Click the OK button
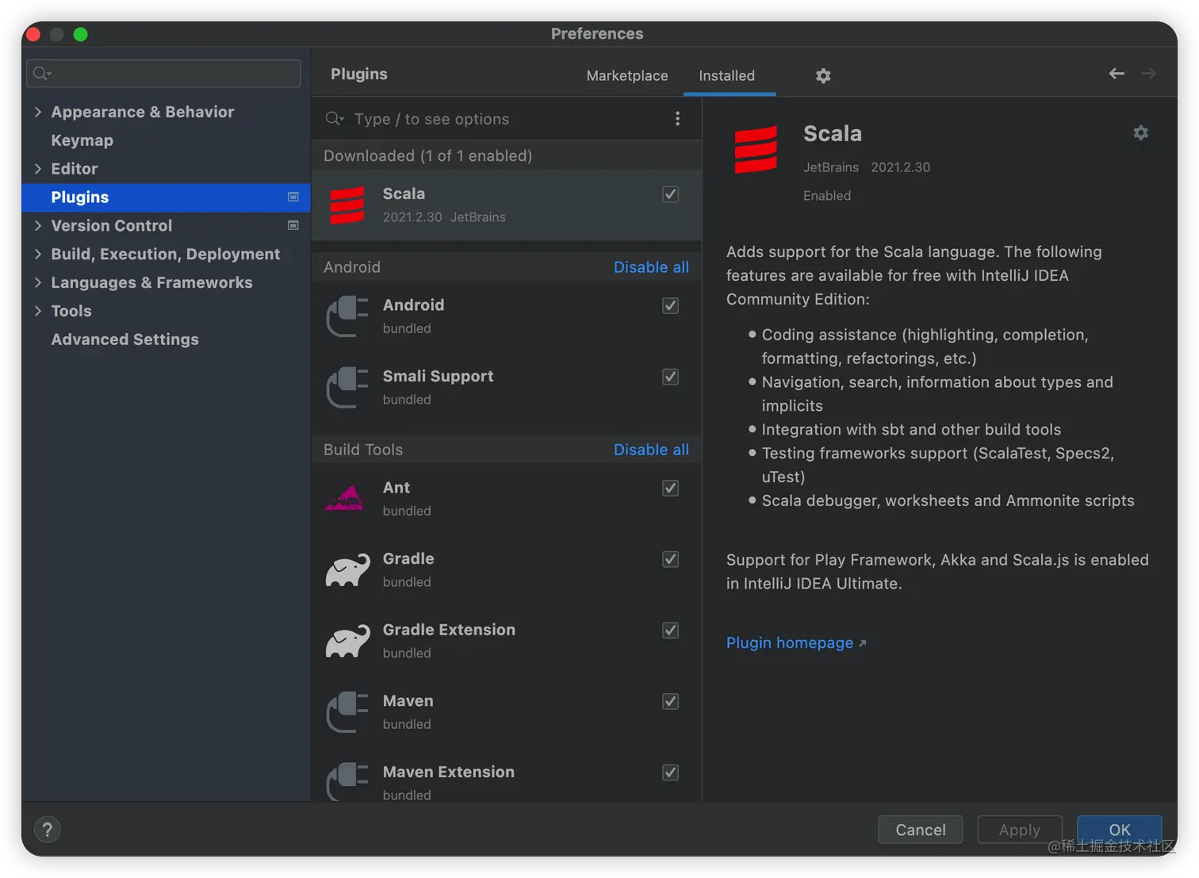Viewport: 1199px width, 878px height. pyautogui.click(x=1120, y=830)
